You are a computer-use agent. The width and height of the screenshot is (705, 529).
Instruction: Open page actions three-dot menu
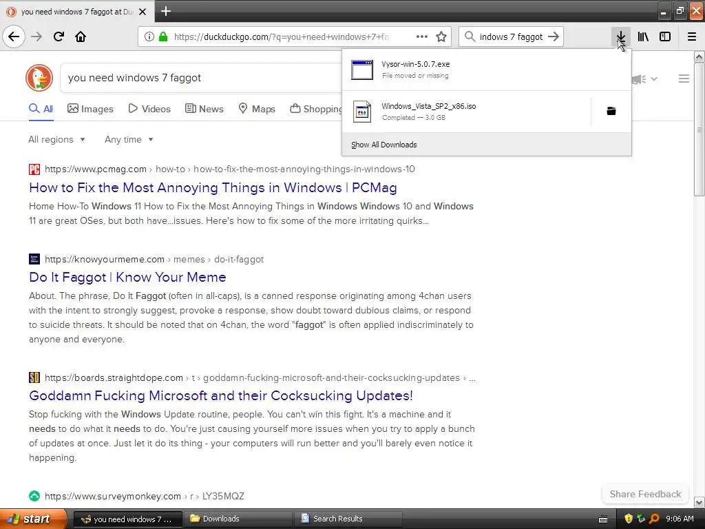point(422,37)
